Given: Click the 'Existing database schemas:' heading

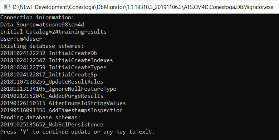Looking at the screenshot, I should coord(42,46).
